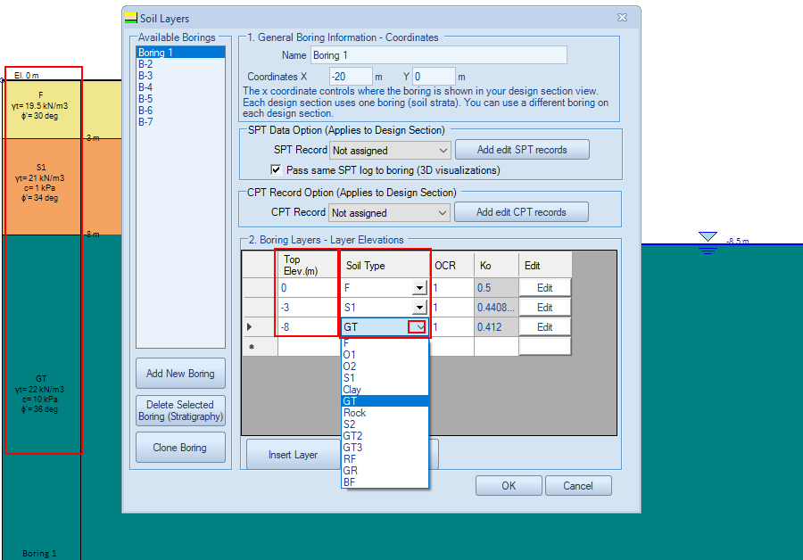Choose O1 in the soil type list
This screenshot has width=803, height=560.
point(385,355)
